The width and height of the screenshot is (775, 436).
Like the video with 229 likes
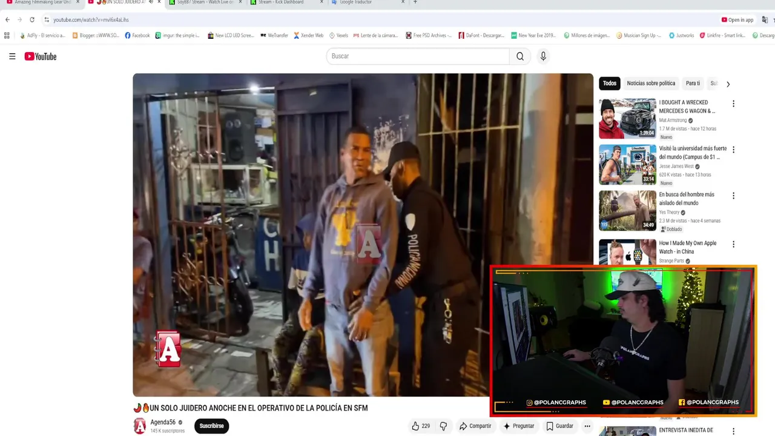[x=421, y=426]
